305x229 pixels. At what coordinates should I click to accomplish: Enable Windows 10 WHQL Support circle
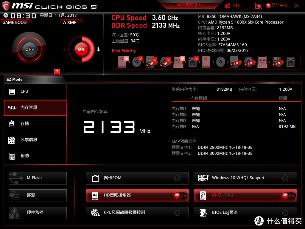pyautogui.click(x=285, y=178)
